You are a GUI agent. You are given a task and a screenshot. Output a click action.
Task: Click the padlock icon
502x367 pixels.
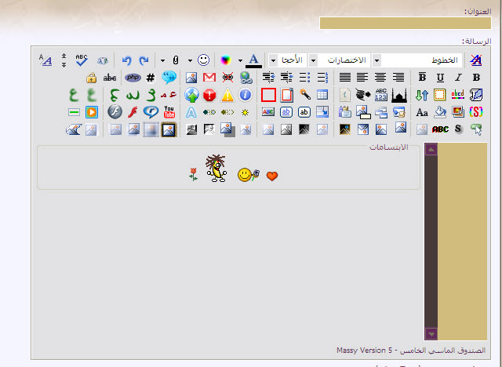pyautogui.click(x=91, y=78)
